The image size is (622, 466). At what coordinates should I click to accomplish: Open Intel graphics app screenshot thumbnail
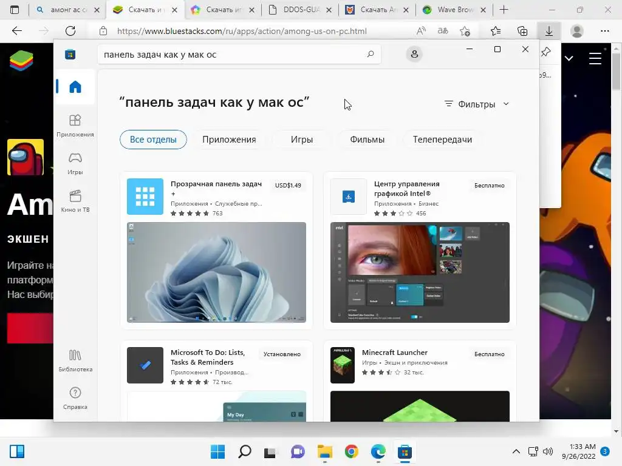(420, 272)
